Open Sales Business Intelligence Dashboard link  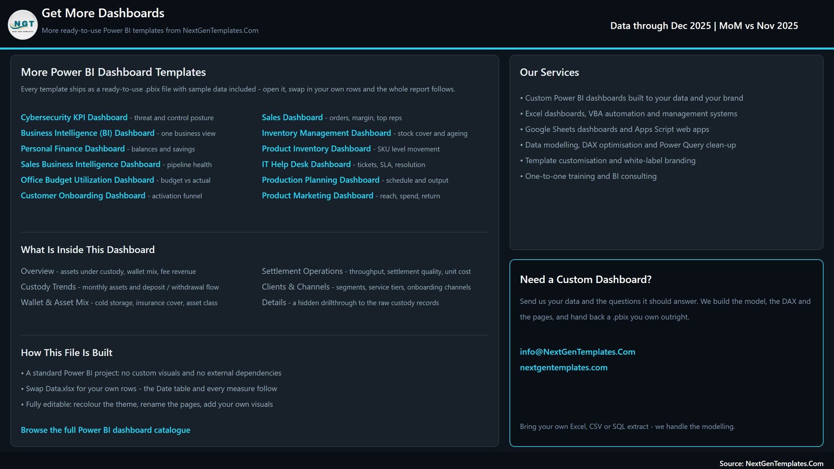click(x=91, y=165)
